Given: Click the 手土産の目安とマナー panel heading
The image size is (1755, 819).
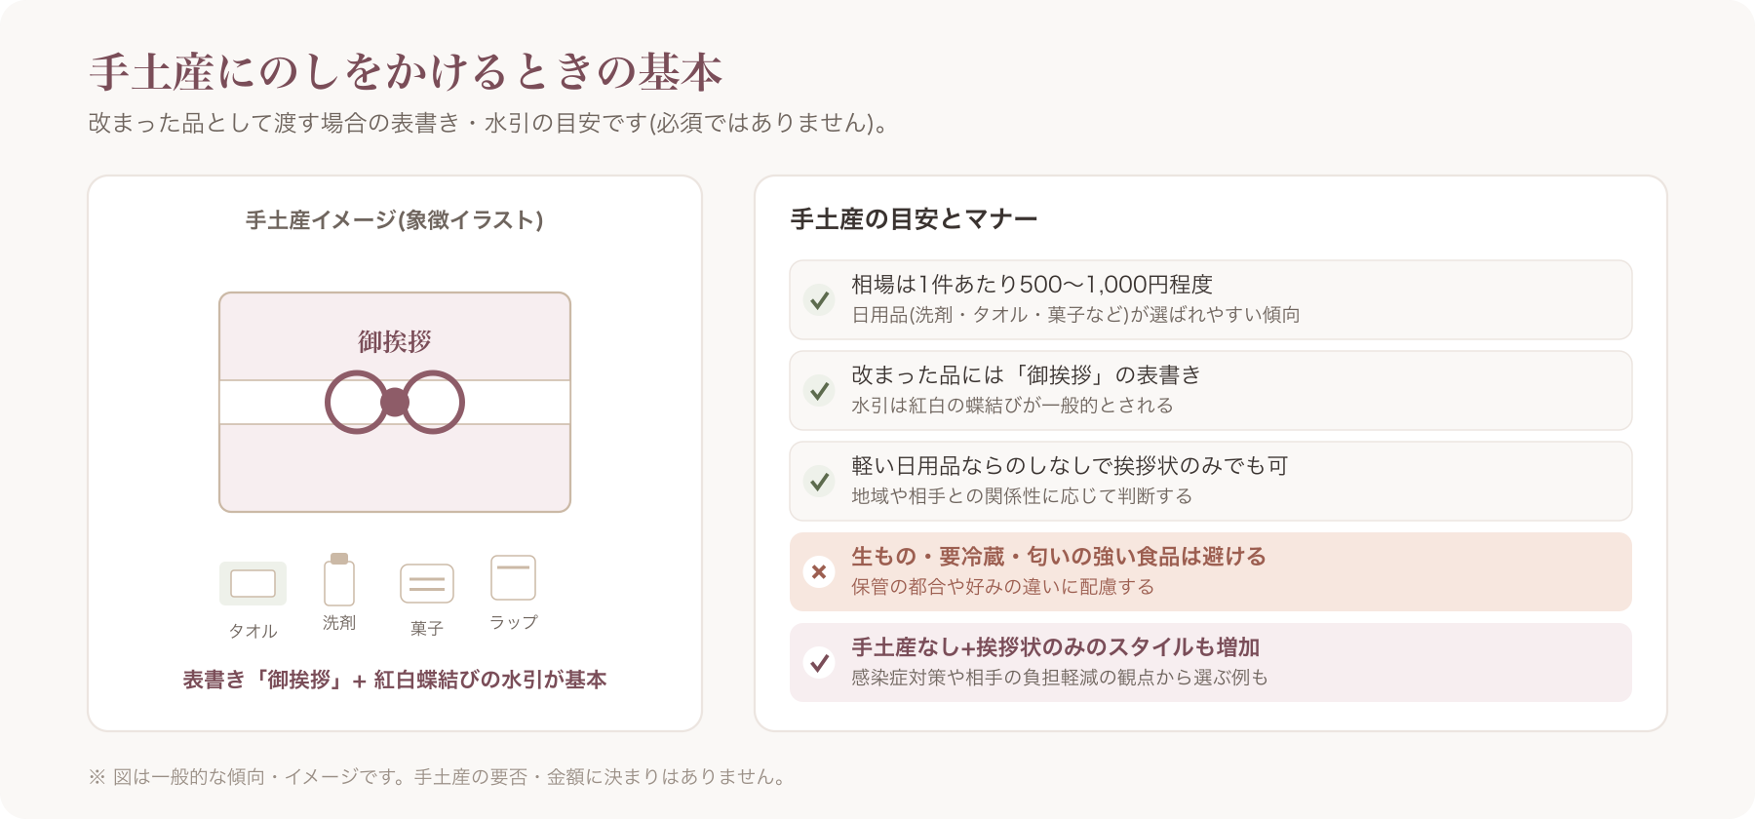Looking at the screenshot, I should (x=914, y=219).
